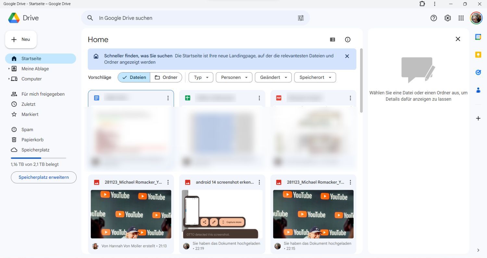Switch suggestions to Ordner
The width and height of the screenshot is (487, 258).
click(166, 77)
